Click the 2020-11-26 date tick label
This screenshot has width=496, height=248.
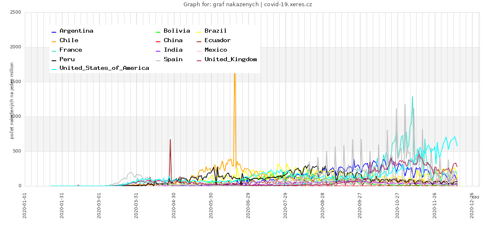click(434, 205)
